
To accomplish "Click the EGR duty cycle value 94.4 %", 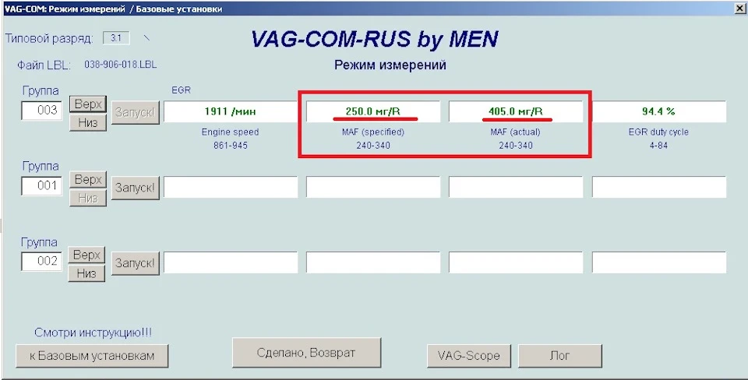I will pos(659,111).
